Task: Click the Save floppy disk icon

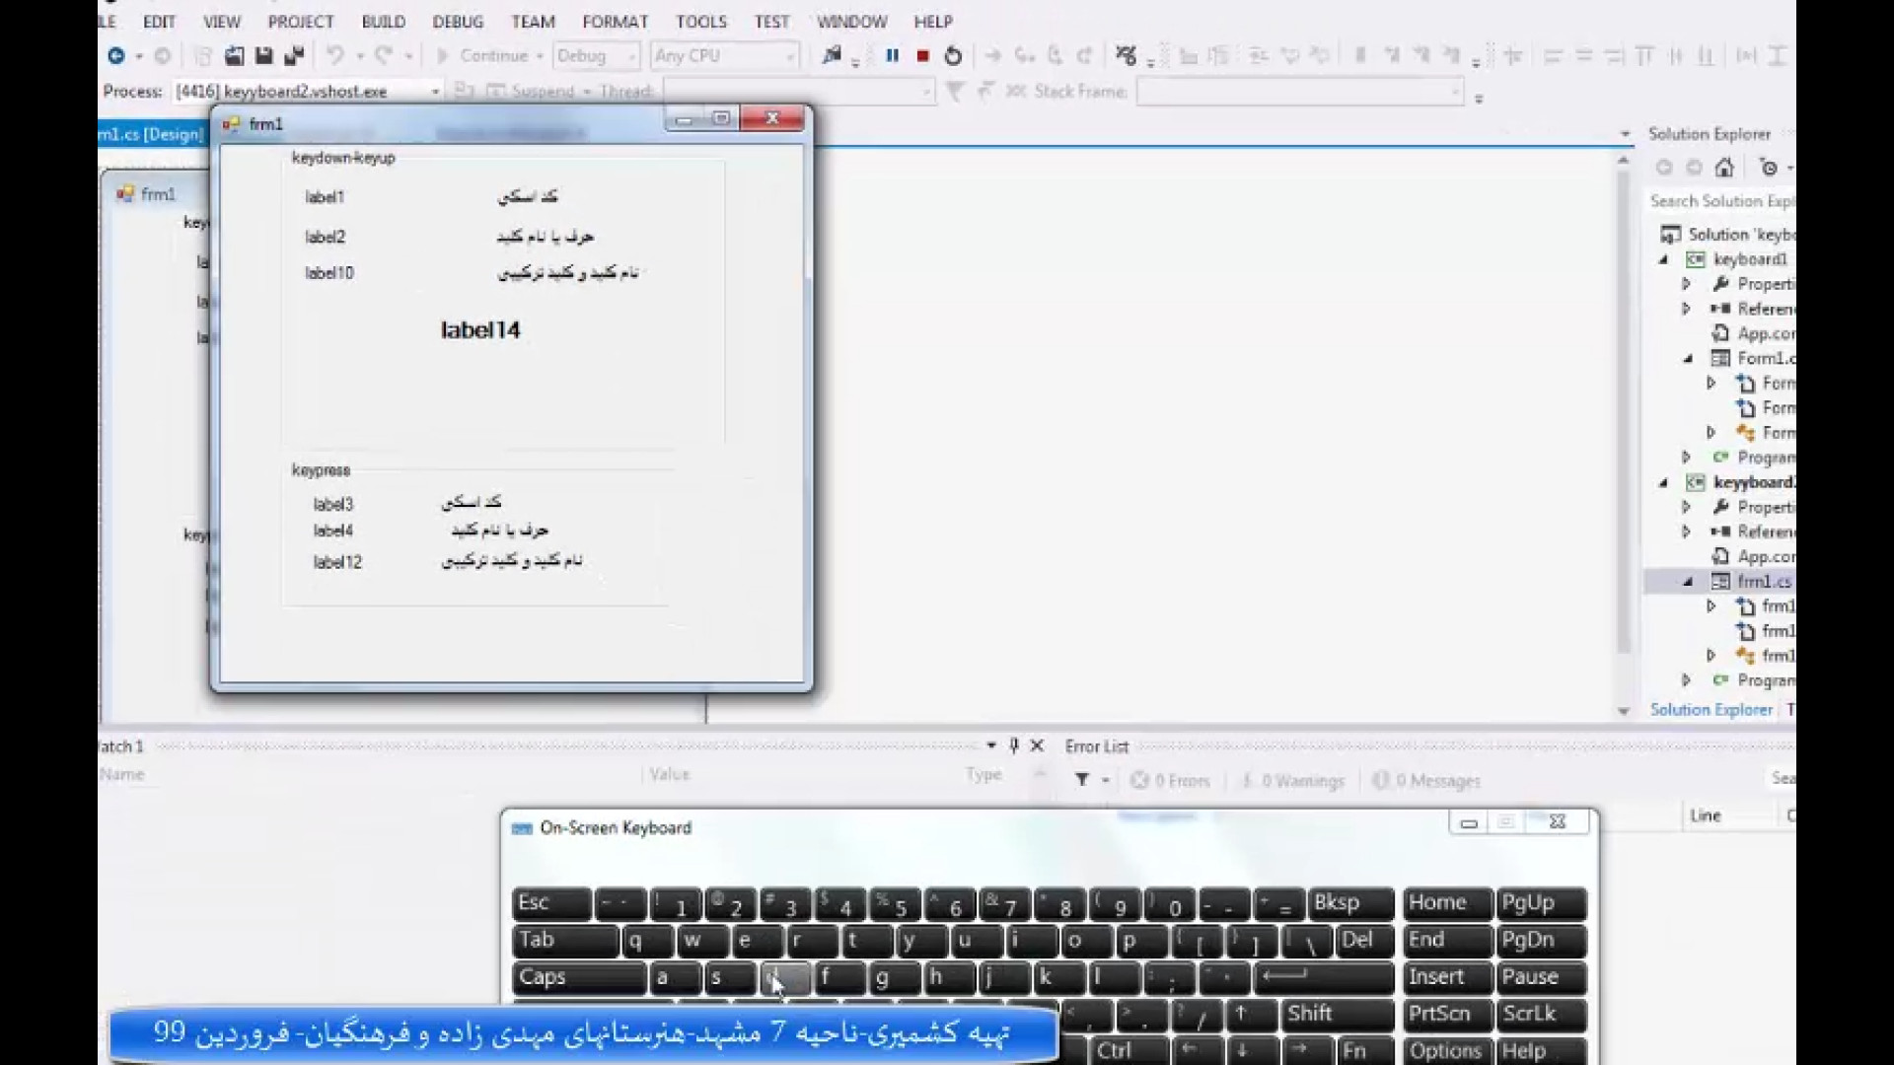Action: click(x=263, y=56)
